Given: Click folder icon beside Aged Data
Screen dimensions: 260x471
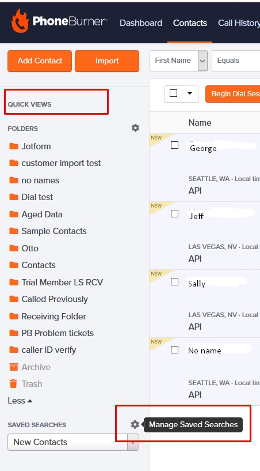Looking at the screenshot, I should (x=13, y=214).
